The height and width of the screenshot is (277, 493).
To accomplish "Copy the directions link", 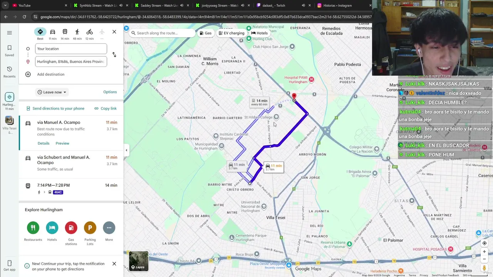I will pyautogui.click(x=105, y=108).
